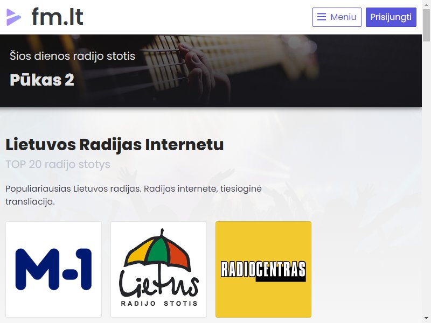Screen dimensions: 431x323
Task: Click the Lietuvos Radijas Internetu heading
Action: click(115, 144)
